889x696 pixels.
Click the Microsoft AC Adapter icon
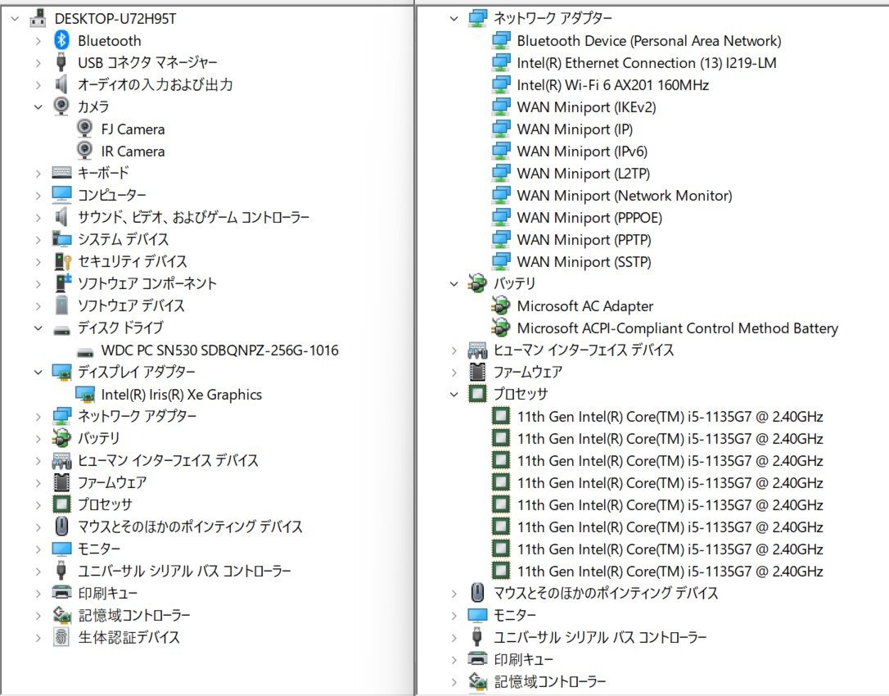501,306
